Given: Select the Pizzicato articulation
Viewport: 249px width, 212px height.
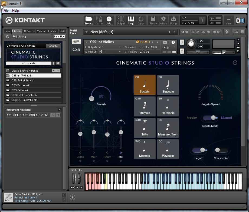Looking at the screenshot, I should [x=168, y=149].
